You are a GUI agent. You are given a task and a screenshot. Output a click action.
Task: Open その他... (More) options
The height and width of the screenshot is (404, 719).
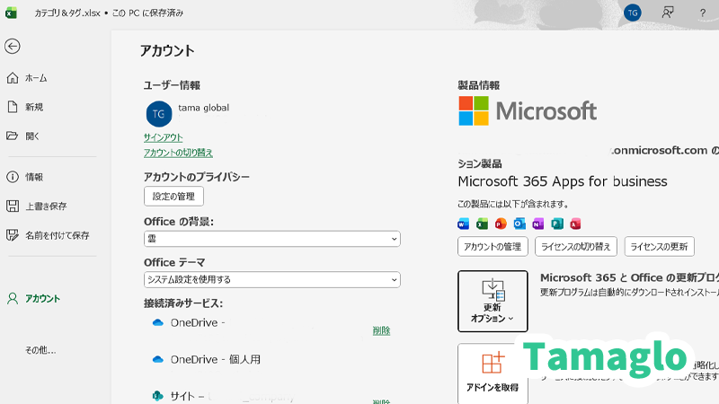40,349
